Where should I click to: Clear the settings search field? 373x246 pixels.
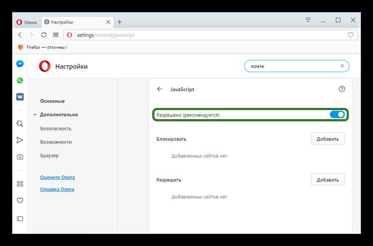coord(342,66)
